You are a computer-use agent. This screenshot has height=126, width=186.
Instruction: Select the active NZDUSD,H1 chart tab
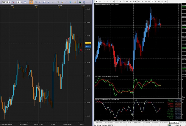coord(174,122)
